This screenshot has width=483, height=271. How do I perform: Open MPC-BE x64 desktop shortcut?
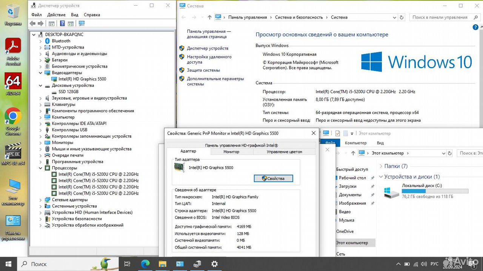(13, 154)
